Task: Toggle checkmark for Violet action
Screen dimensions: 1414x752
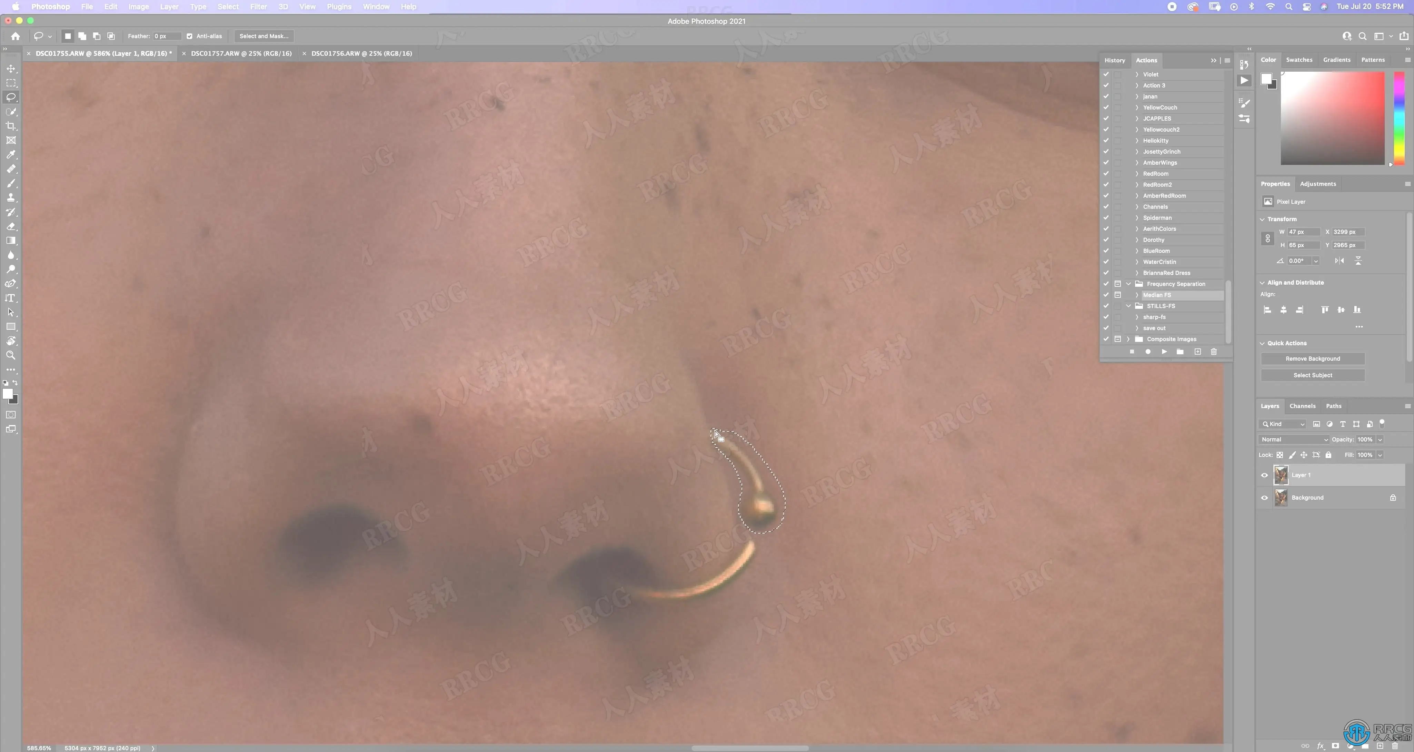Action: [1106, 74]
